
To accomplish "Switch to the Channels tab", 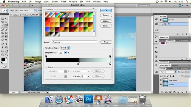I will point(171,69).
